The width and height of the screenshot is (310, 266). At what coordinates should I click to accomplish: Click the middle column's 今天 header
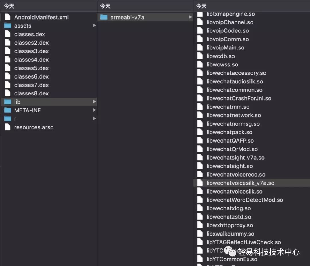pos(105,6)
